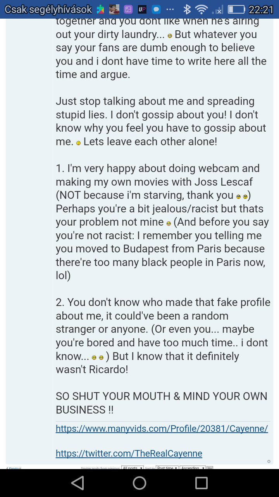The image size is (279, 497).
Task: Tap the Bluetooth status icon
Action: [x=187, y=9]
